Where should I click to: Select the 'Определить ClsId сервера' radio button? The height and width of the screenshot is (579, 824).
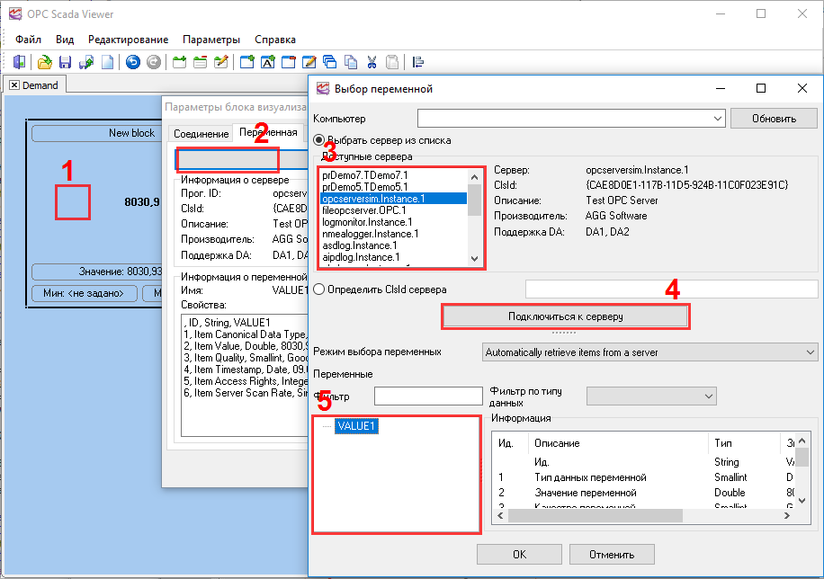tap(318, 289)
